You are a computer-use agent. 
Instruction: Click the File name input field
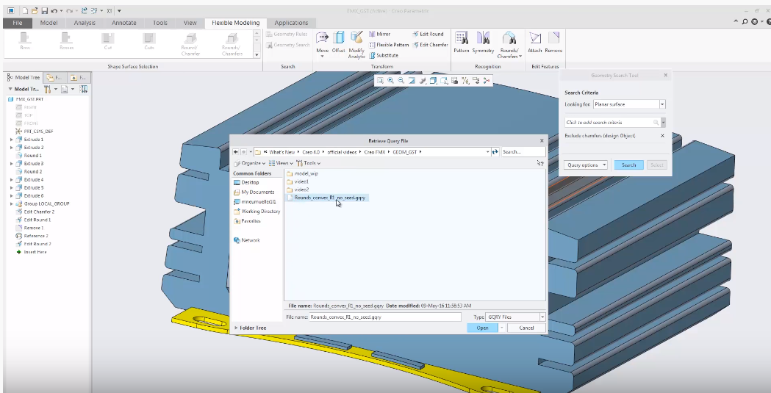click(384, 317)
